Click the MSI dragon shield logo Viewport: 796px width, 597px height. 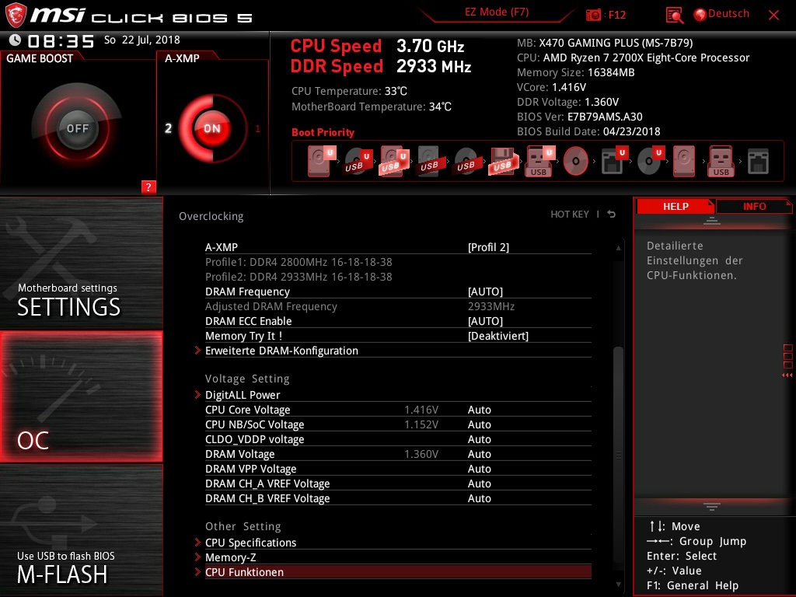[16, 16]
